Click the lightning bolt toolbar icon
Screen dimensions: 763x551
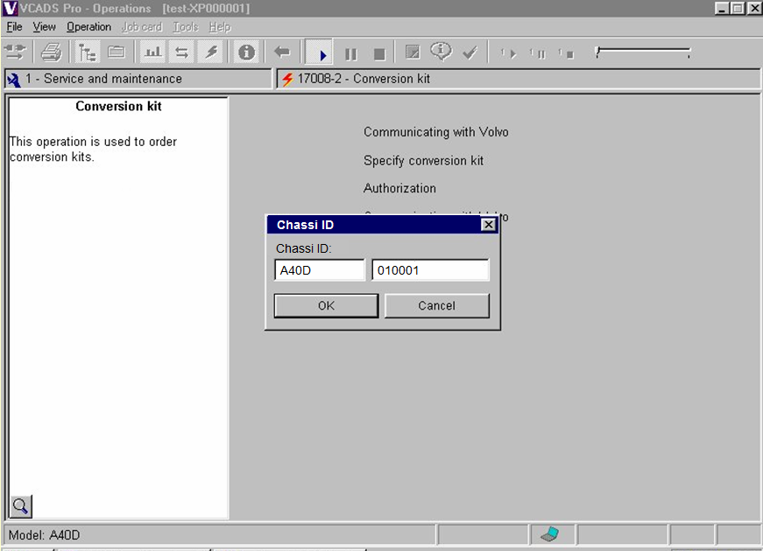(x=211, y=52)
